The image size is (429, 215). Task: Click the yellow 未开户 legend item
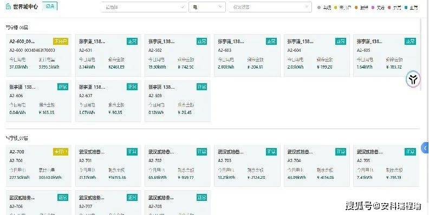click(343, 8)
